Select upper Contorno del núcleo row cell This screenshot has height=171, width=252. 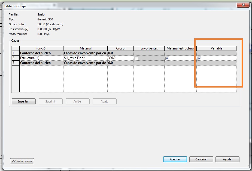point(41,53)
